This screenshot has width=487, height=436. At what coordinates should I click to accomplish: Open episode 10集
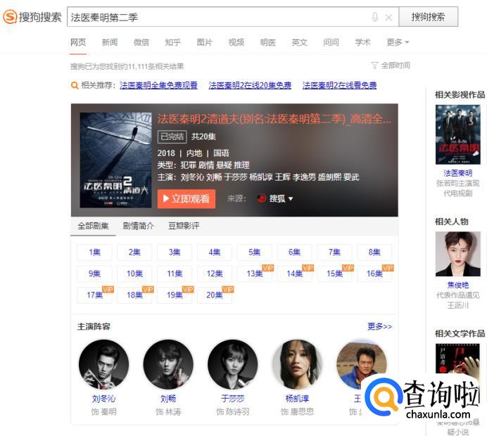pos(134,274)
